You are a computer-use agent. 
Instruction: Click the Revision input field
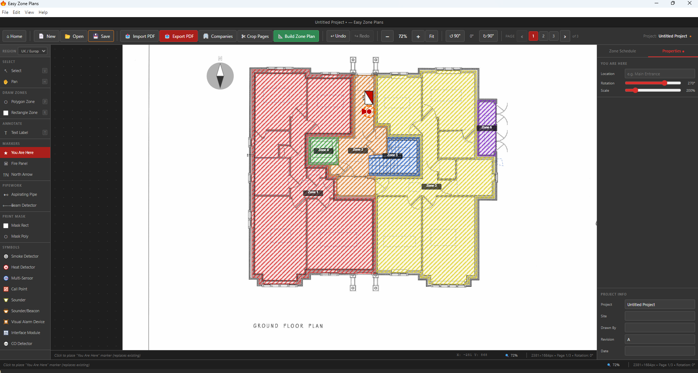(x=660, y=339)
